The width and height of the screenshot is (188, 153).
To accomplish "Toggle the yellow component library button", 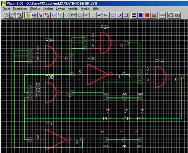I will pyautogui.click(x=28, y=15).
